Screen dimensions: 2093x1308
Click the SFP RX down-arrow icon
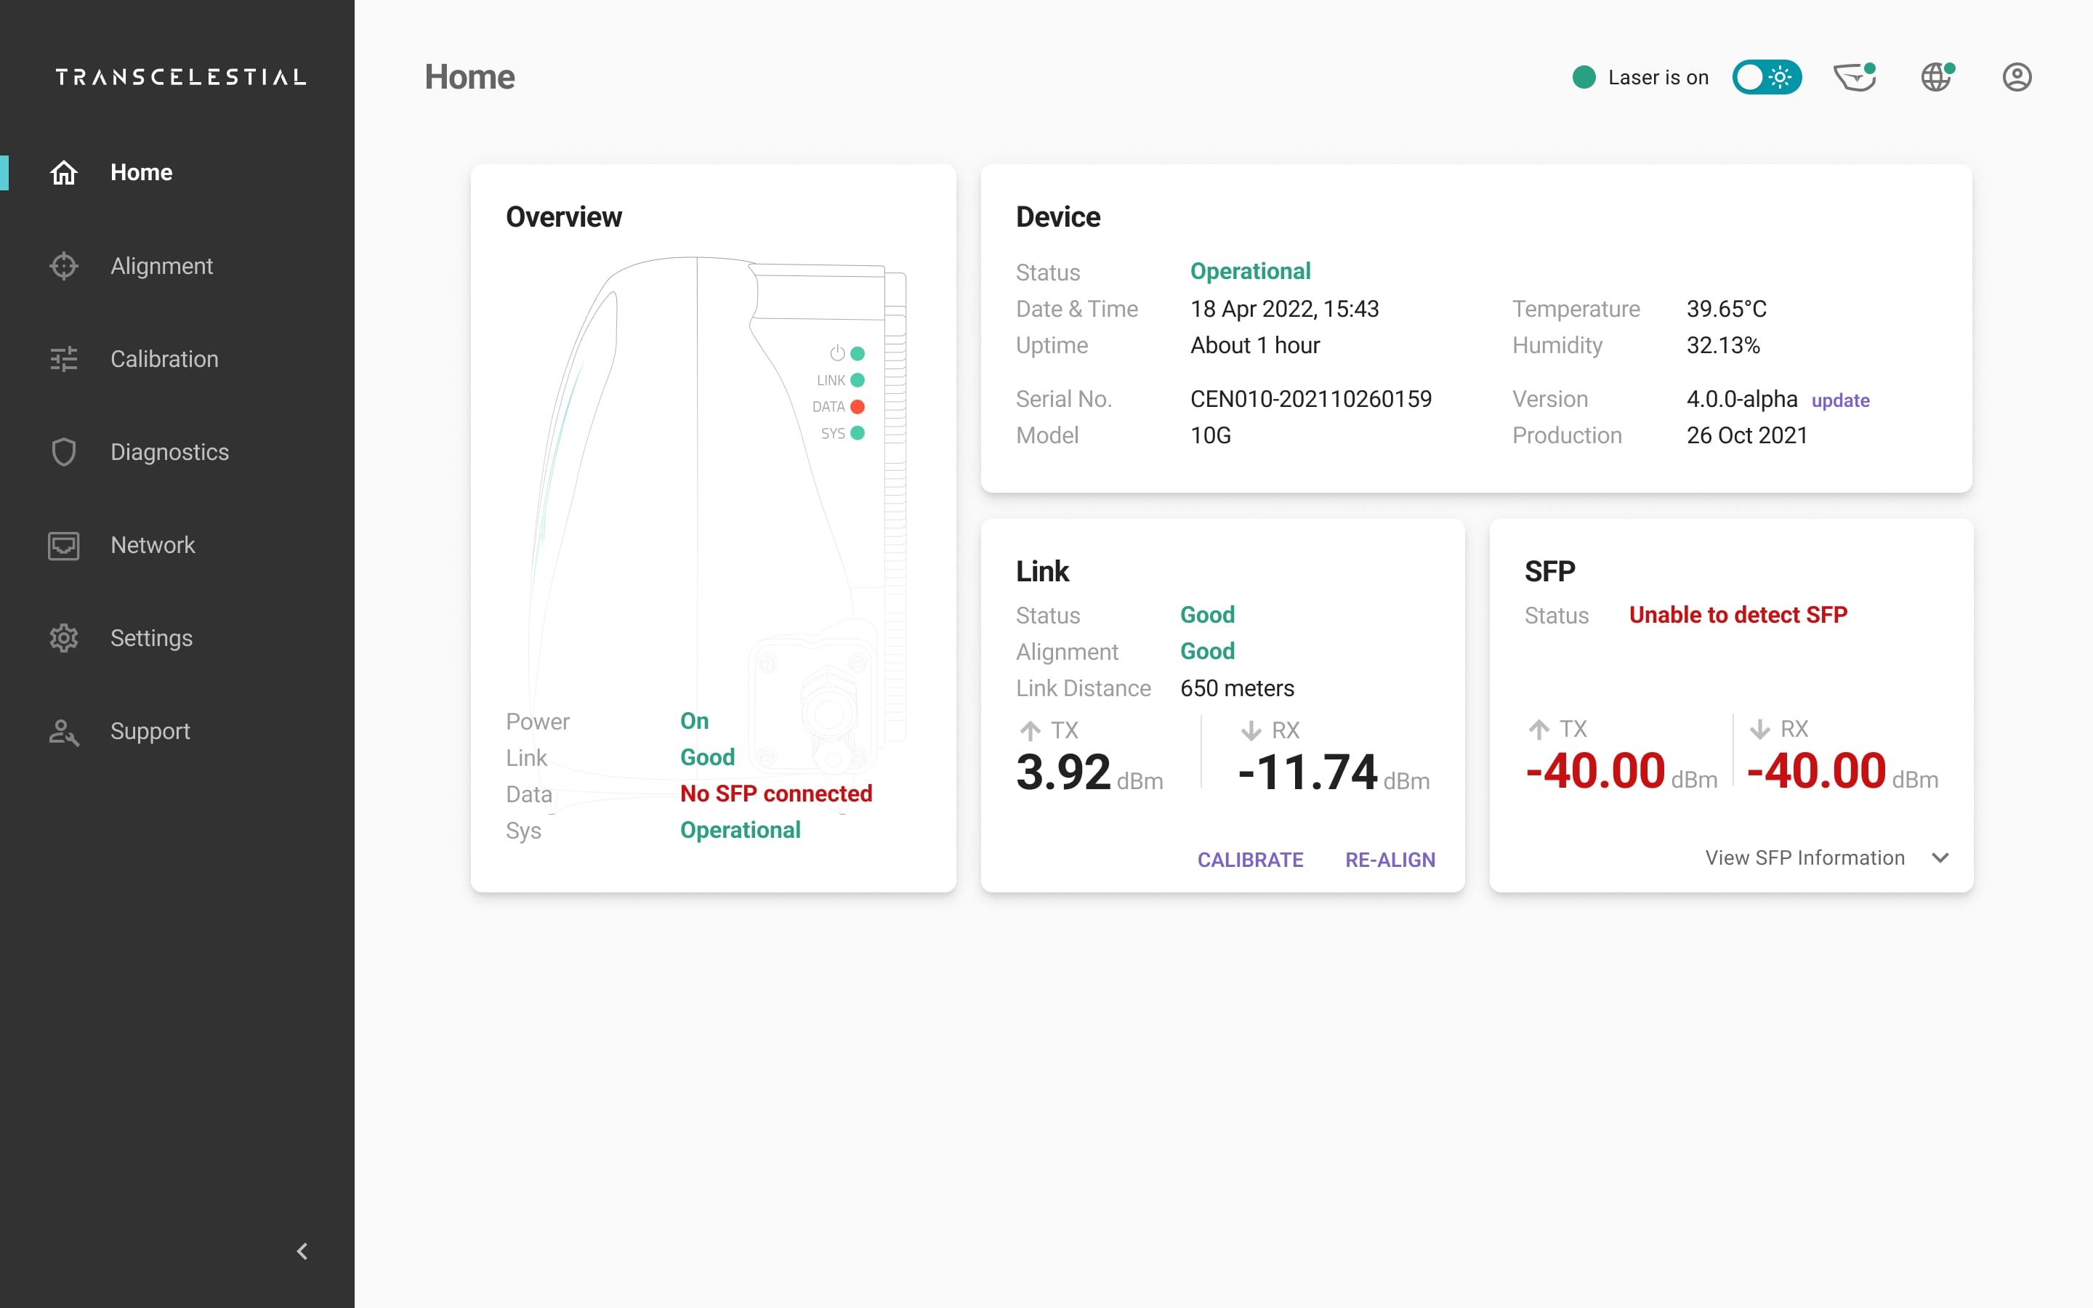click(1759, 730)
